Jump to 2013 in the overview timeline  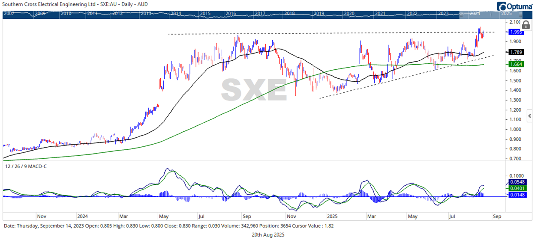point(146,14)
